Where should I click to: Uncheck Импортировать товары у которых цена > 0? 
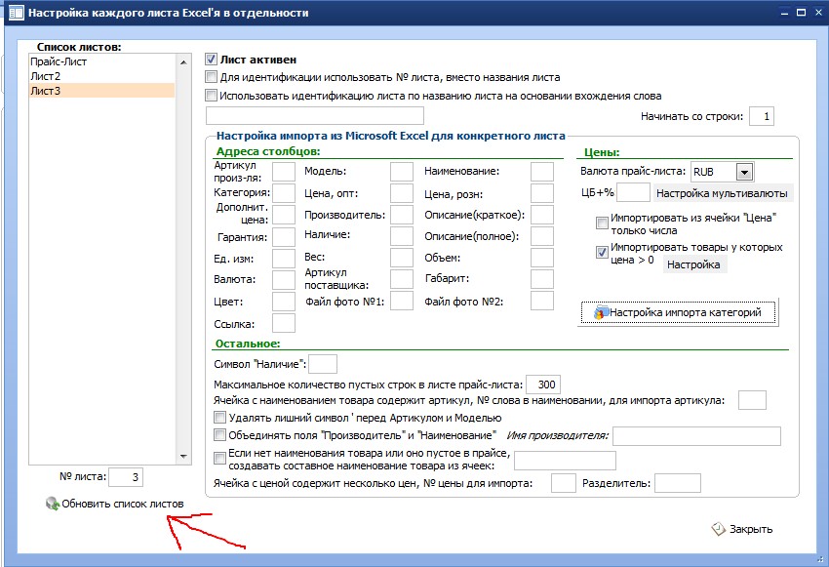tap(602, 253)
